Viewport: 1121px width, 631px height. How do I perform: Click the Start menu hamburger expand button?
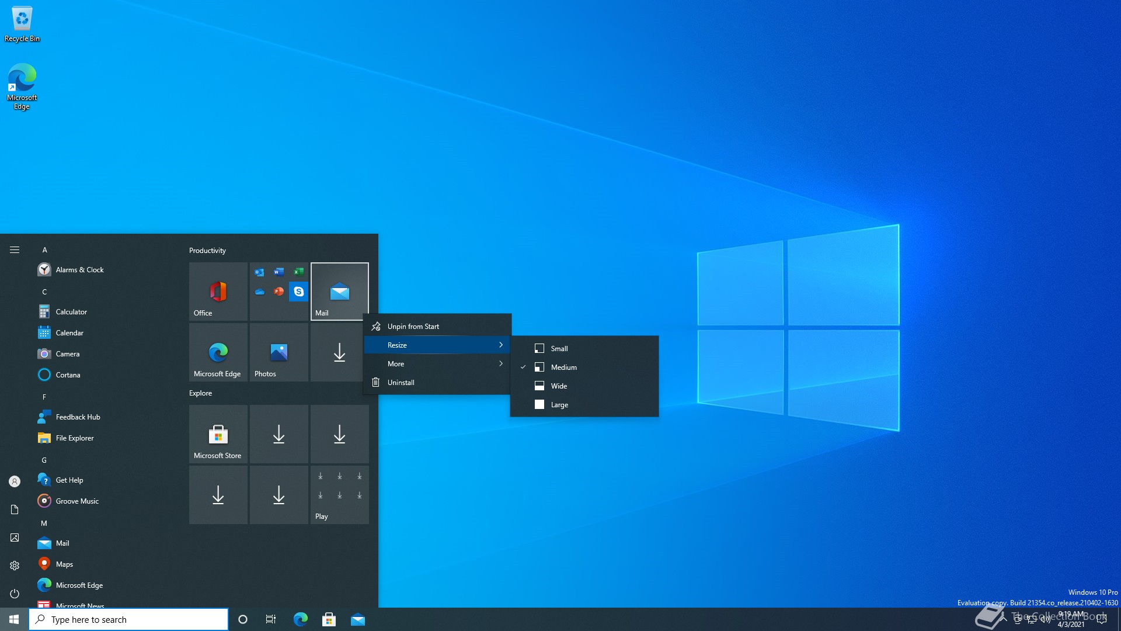pos(15,250)
